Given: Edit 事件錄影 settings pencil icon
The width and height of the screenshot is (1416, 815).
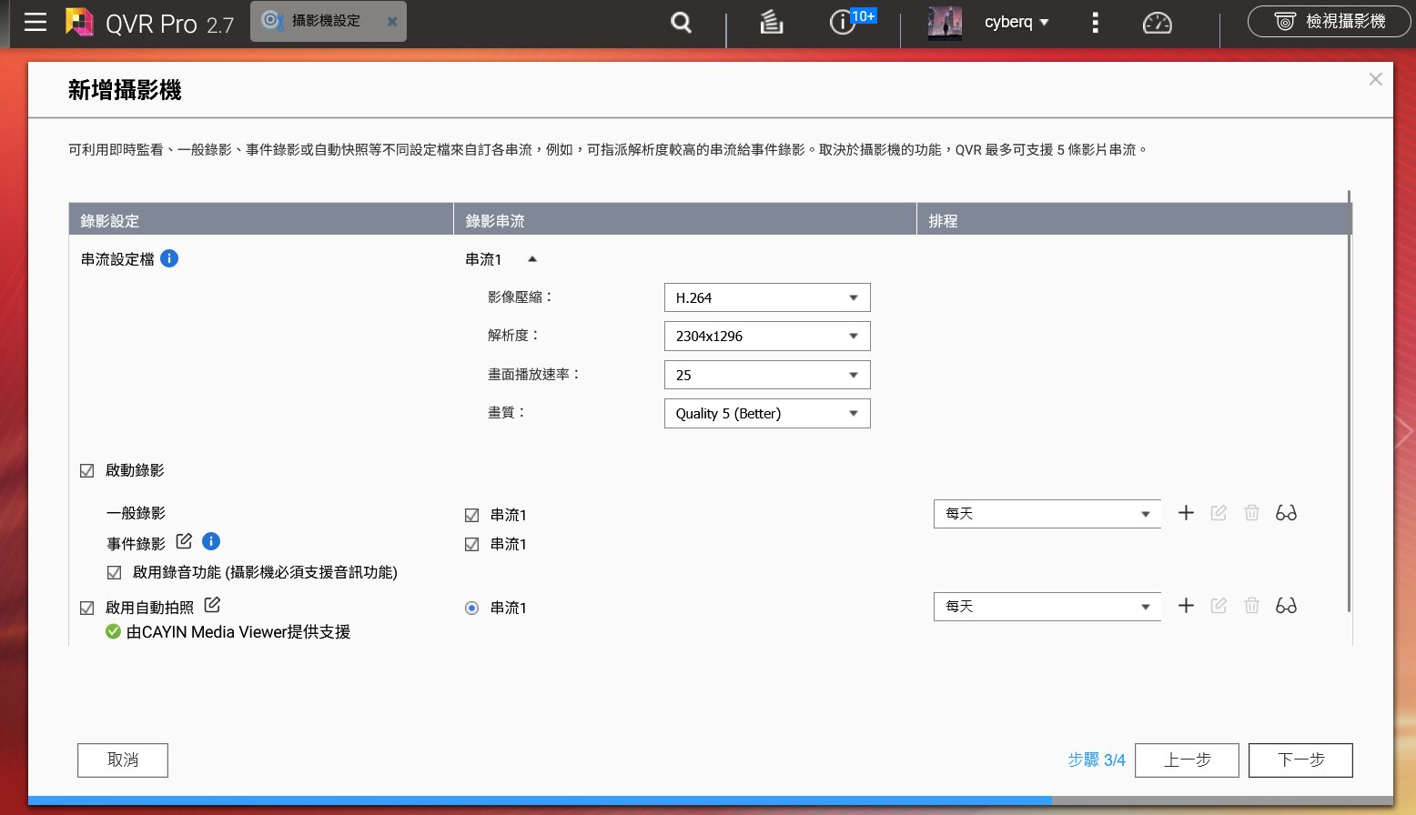Looking at the screenshot, I should click(184, 541).
